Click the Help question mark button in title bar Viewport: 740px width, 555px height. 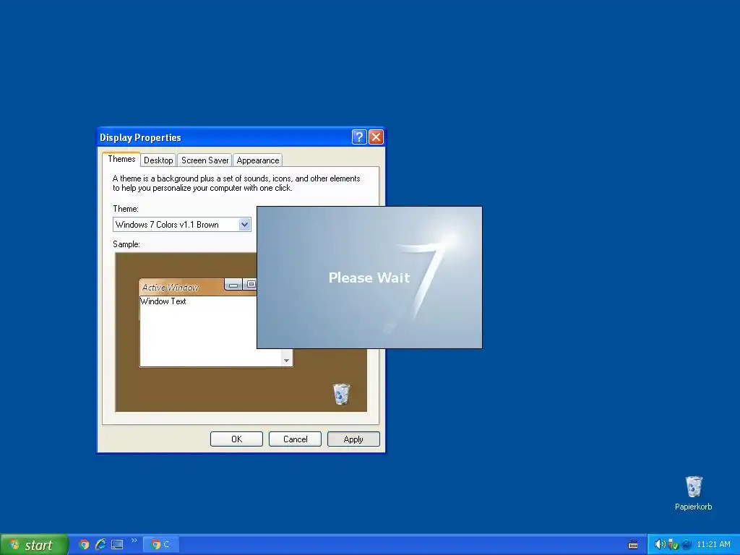pos(359,137)
